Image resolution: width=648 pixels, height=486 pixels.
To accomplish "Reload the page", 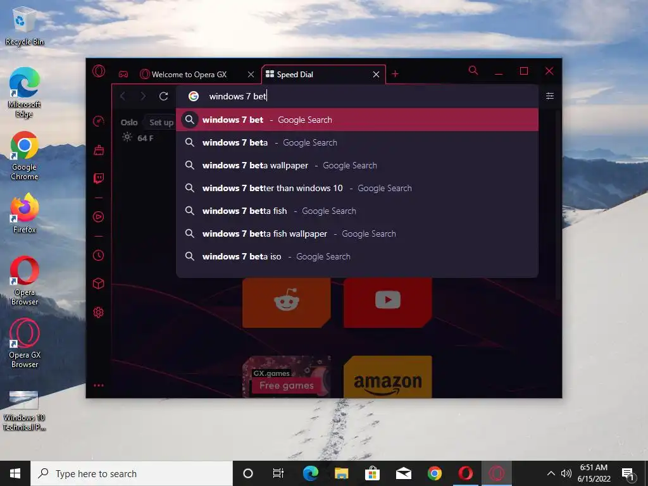I will pyautogui.click(x=164, y=96).
